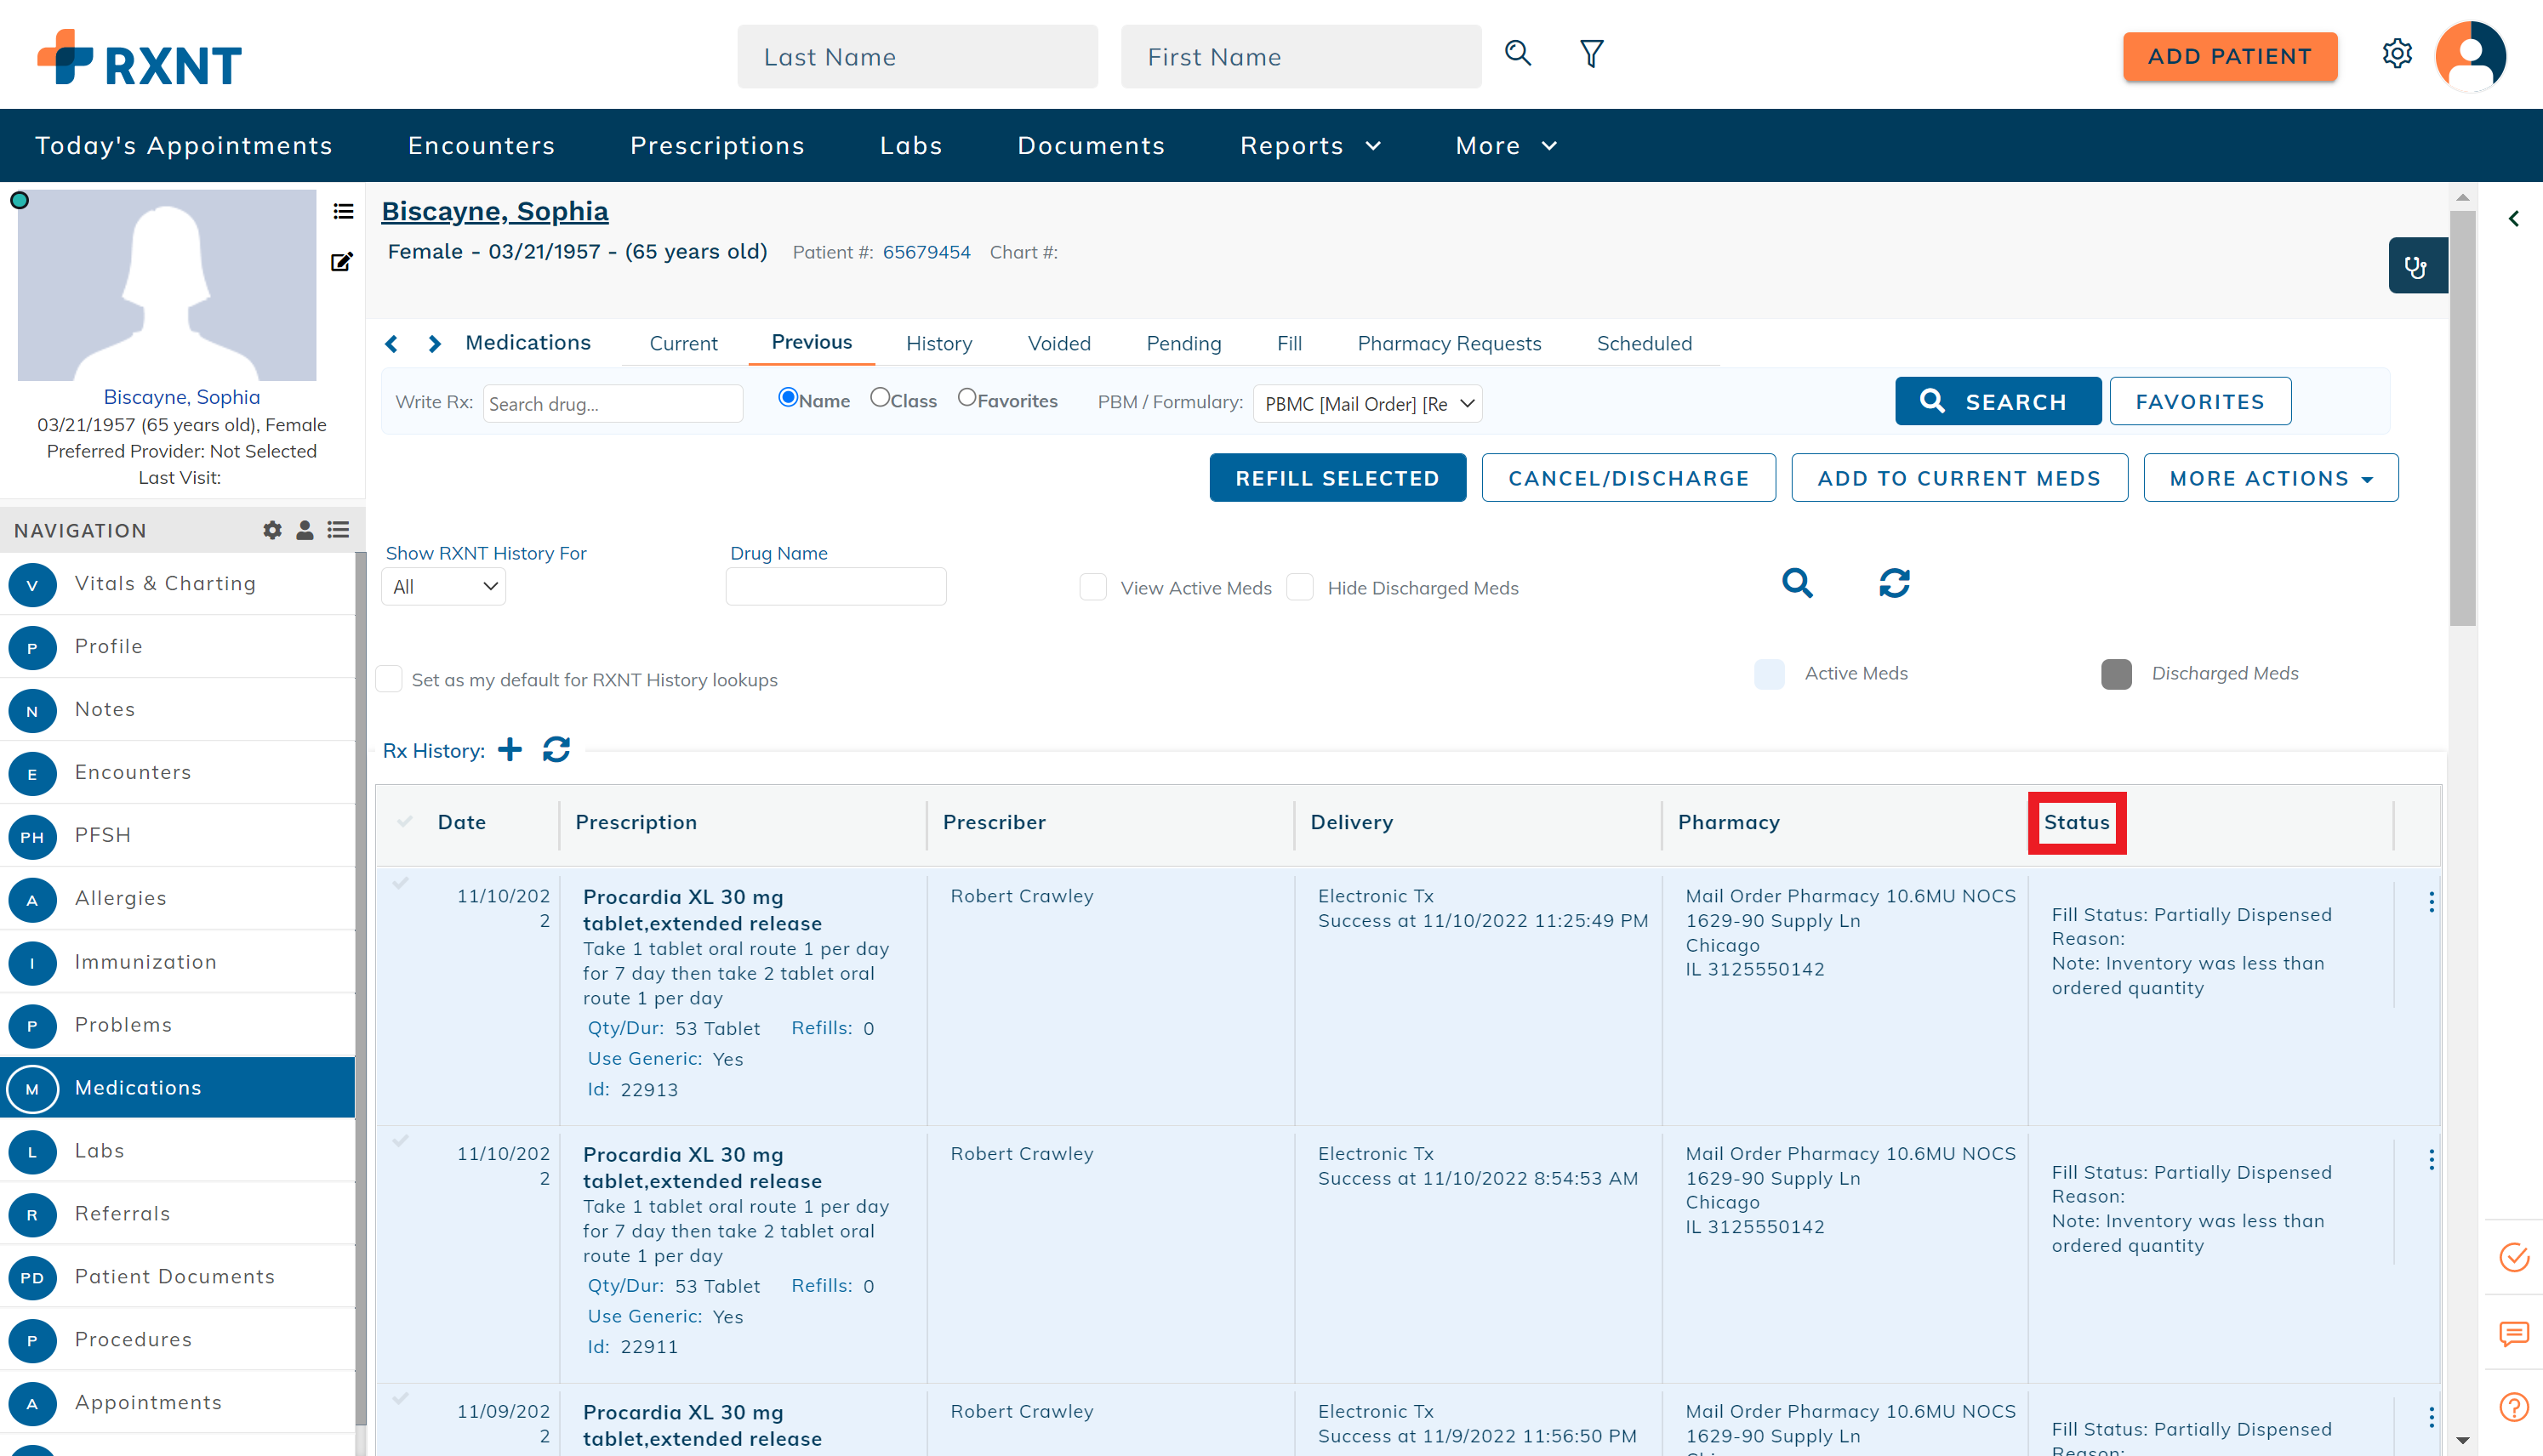The width and height of the screenshot is (2543, 1456).
Task: Expand the Reports menu
Action: tap(1310, 146)
